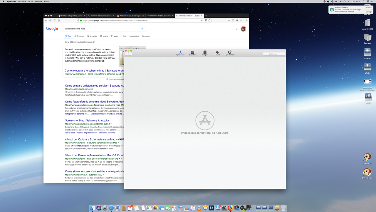Open the Firefox hamburger menu

point(246,20)
